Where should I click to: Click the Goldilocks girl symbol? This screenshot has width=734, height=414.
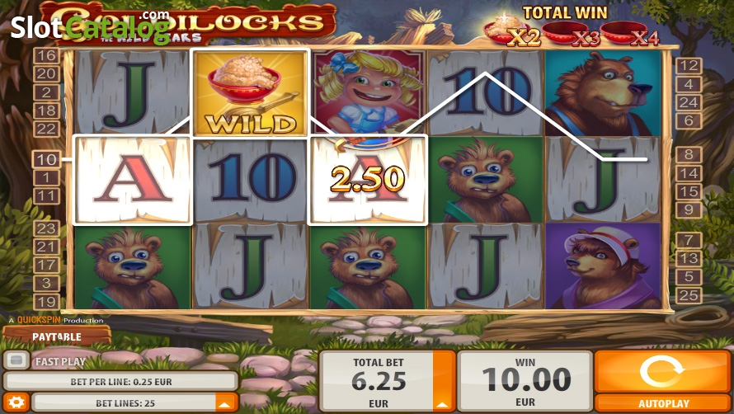[369, 92]
